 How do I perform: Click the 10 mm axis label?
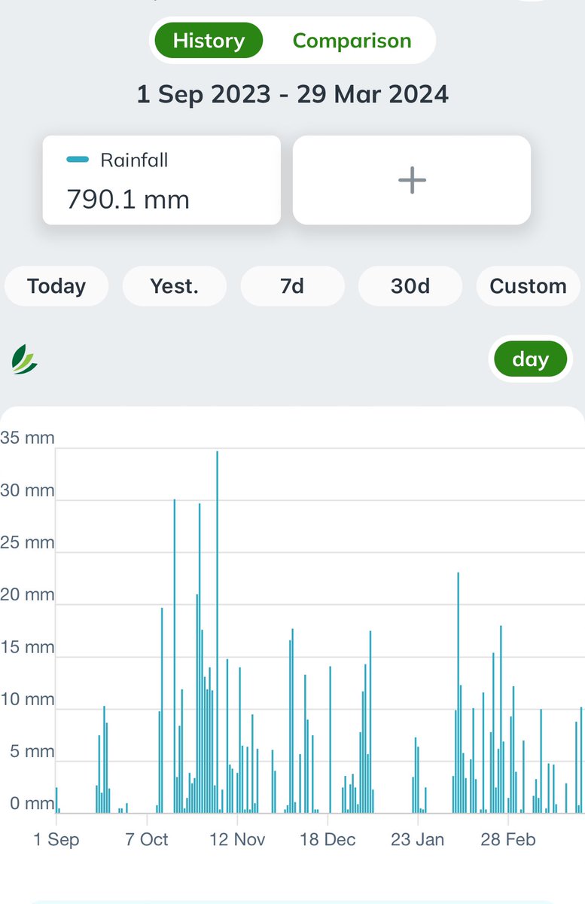click(x=28, y=699)
